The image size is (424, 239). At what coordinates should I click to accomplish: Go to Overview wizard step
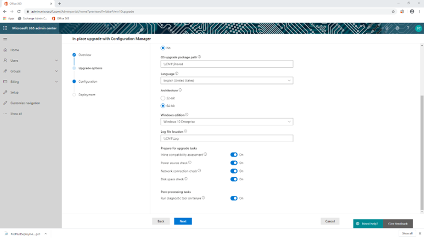[x=84, y=55]
